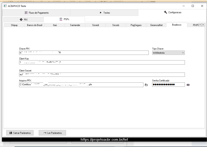Image resolution: width=207 pixels, height=147 pixels.
Task: Open the projetoacbr.com.br/tef link
Action: [104, 140]
